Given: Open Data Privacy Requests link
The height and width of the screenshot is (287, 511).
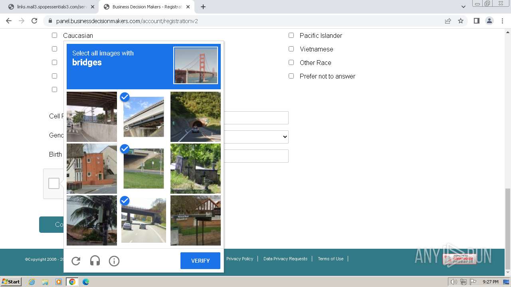Looking at the screenshot, I should [x=285, y=259].
